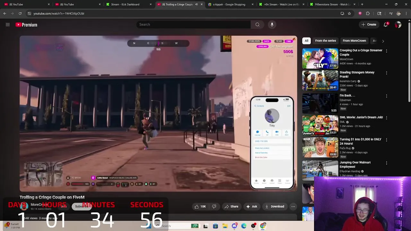Viewport: 411px width, 231px height.
Task: Open options for I'm Back video
Action: pos(386,96)
